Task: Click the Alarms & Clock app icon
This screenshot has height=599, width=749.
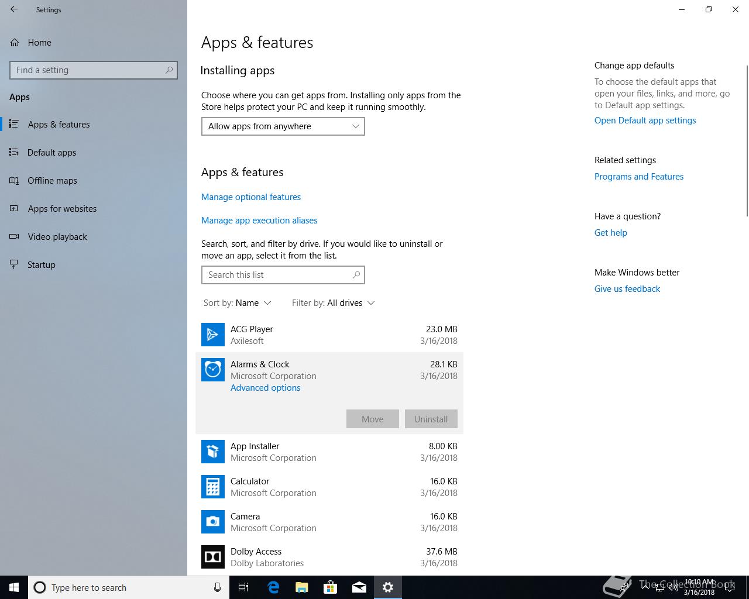Action: pos(213,370)
